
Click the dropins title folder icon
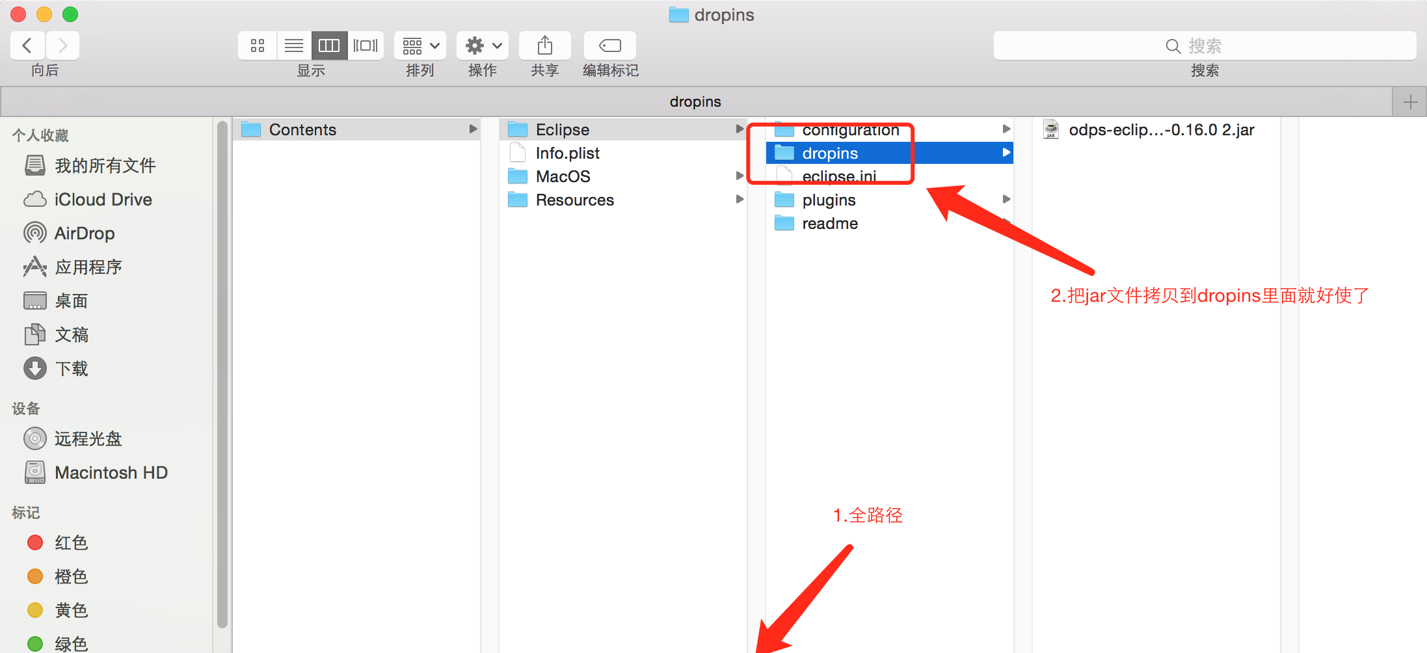coord(678,15)
